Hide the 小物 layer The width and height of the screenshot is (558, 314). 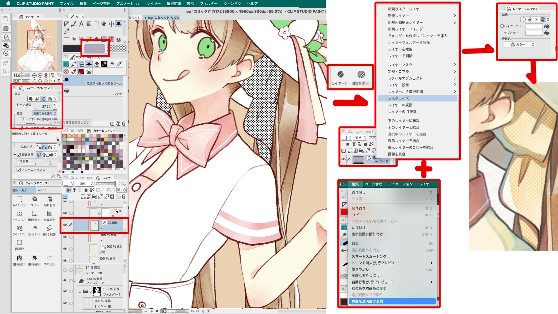coord(65,249)
